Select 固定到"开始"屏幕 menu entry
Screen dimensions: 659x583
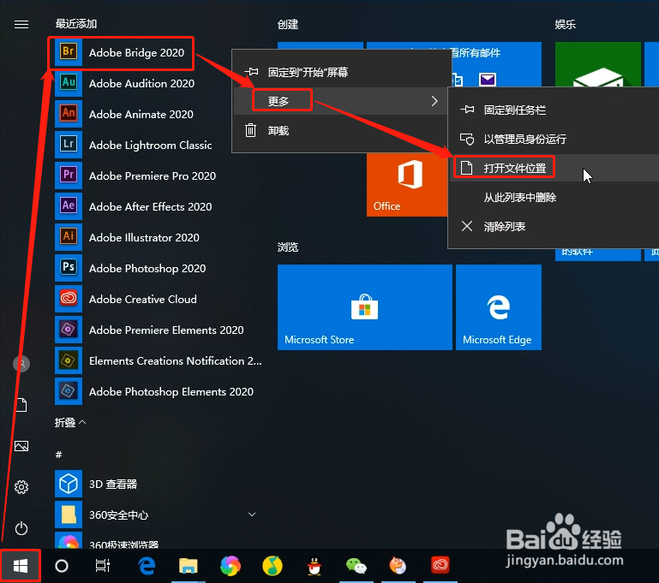(342, 72)
